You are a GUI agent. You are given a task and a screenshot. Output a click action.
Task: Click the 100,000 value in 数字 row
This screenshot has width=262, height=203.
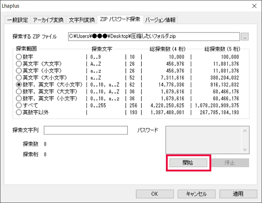point(230,57)
